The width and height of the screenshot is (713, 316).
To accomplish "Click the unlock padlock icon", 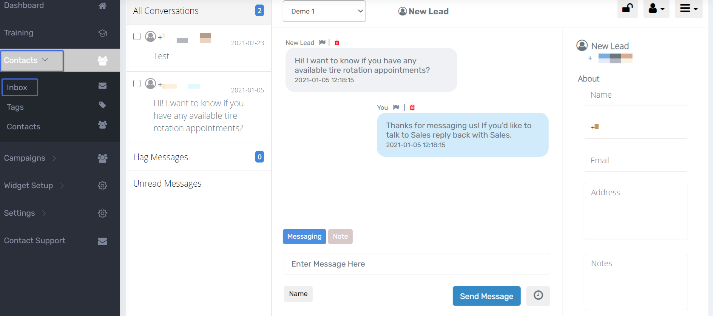I will pos(627,8).
